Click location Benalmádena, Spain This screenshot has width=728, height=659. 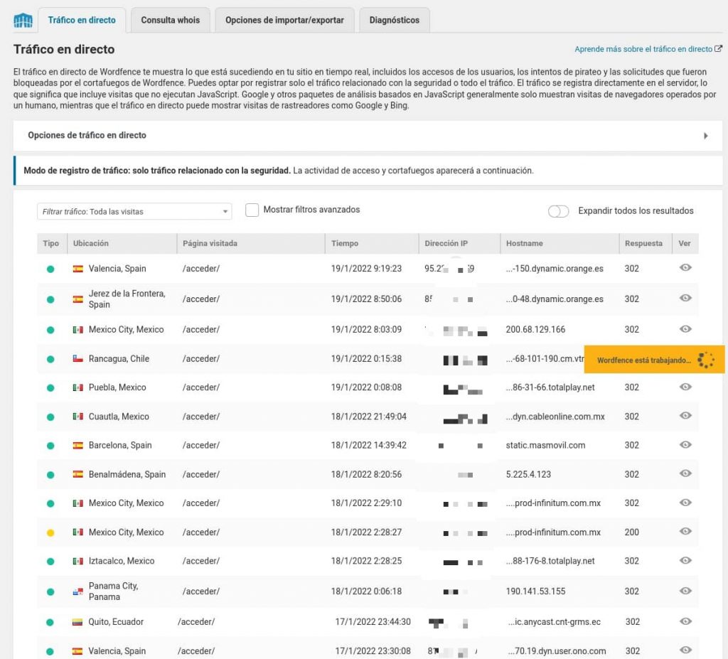pyautogui.click(x=127, y=474)
